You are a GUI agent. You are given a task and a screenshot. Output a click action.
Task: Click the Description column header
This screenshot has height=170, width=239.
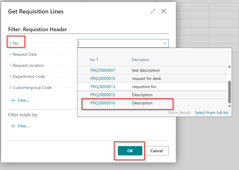tap(140, 60)
